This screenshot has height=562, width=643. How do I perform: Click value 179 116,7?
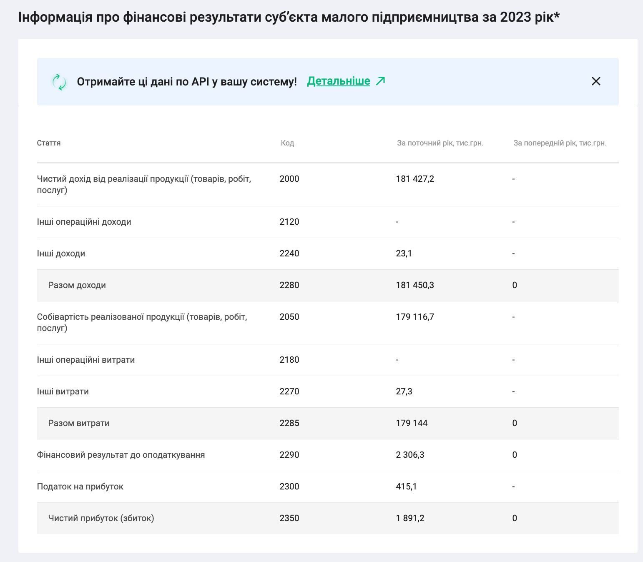coord(415,317)
